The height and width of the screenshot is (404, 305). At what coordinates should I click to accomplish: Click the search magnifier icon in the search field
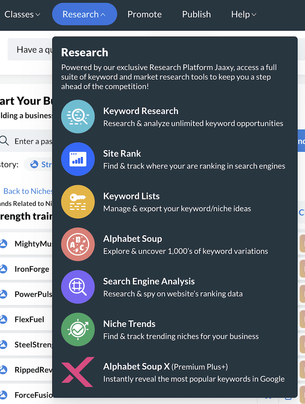[4, 141]
